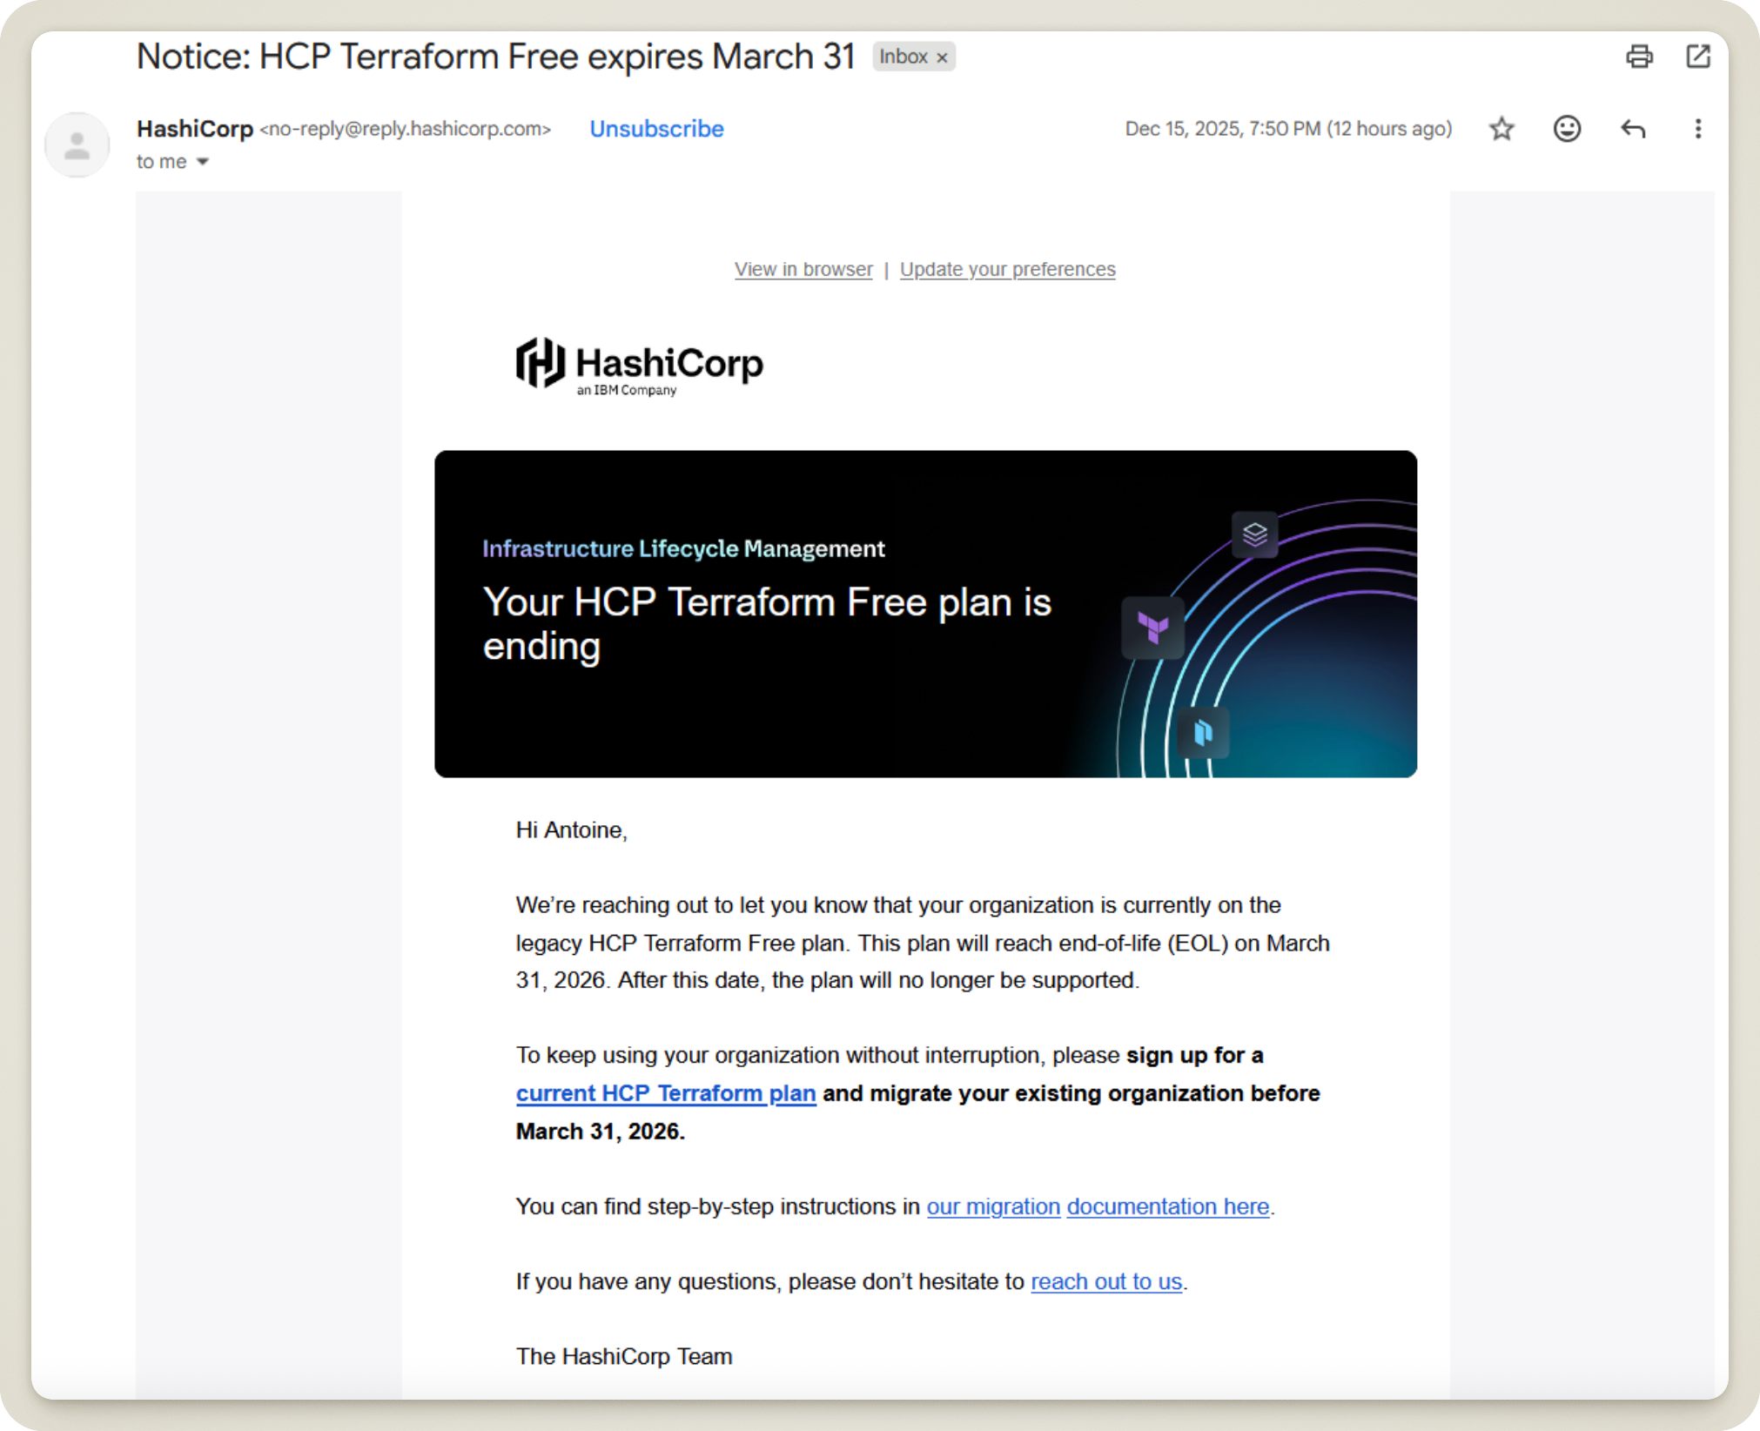Open email in a new window

[1698, 57]
